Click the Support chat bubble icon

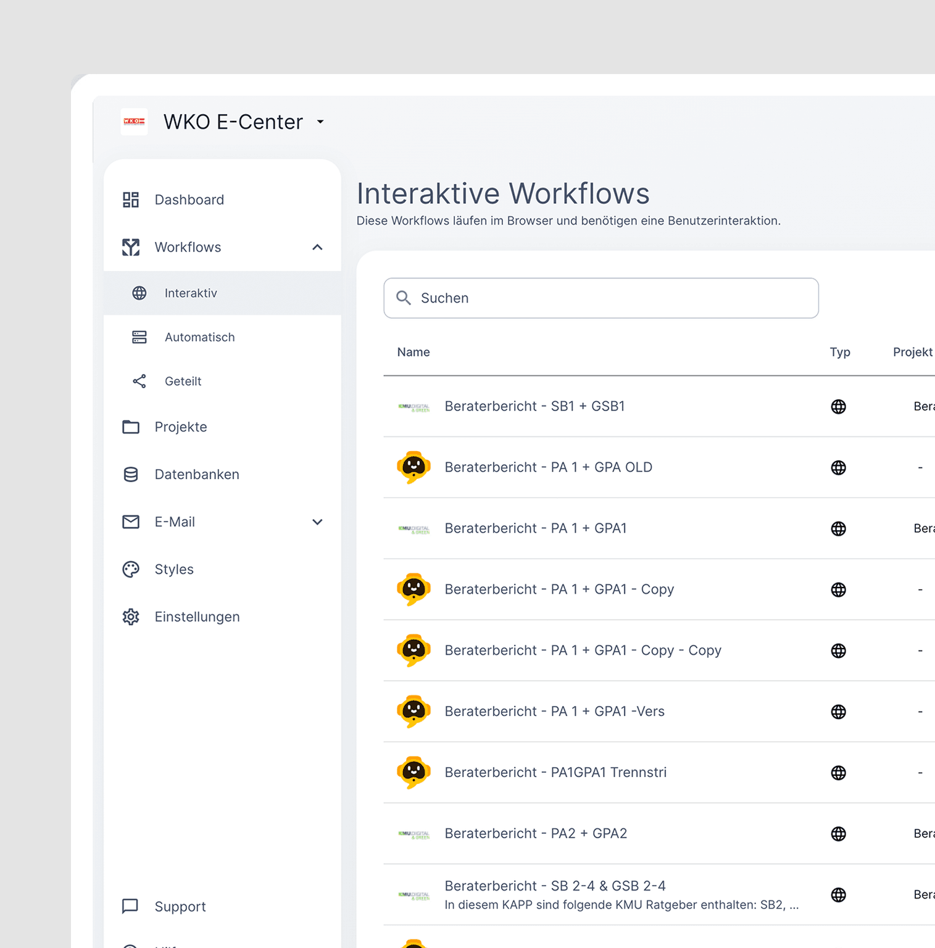tap(130, 906)
